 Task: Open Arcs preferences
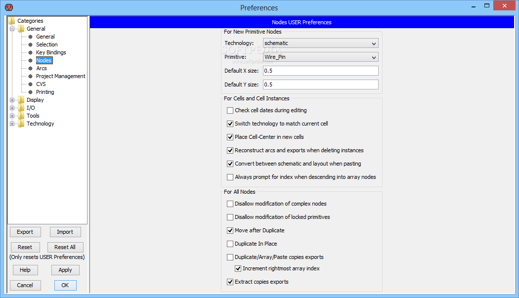tap(42, 69)
